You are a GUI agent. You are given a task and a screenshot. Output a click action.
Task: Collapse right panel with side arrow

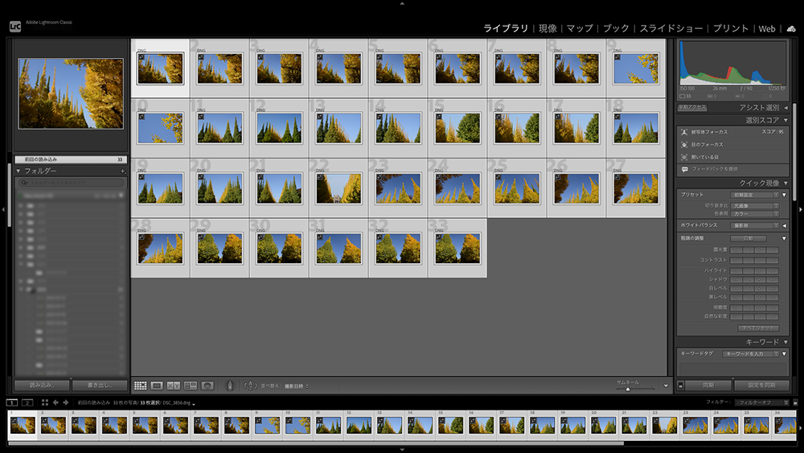pos(801,209)
